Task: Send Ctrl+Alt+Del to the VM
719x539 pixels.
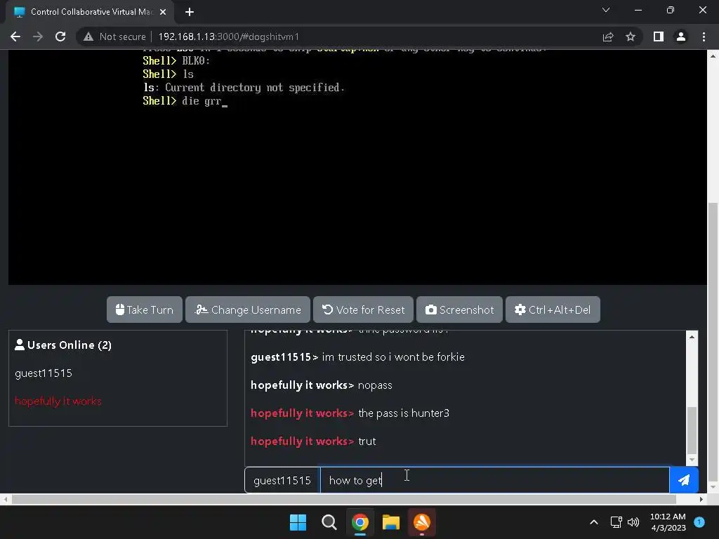Action: pyautogui.click(x=553, y=310)
